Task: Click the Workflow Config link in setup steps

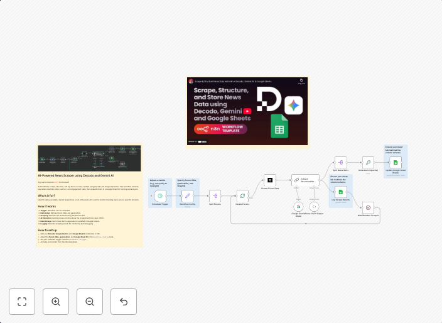Action: click(x=102, y=237)
